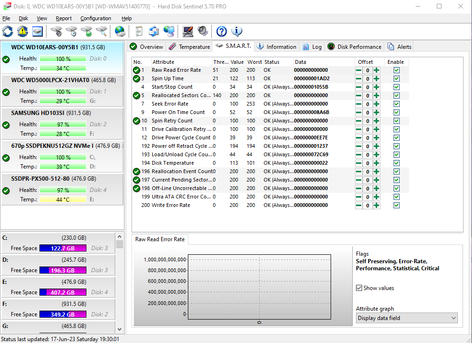Select the WDC WD5000LPCX-21VHAT0 disk
The image size is (472, 343).
62,91
